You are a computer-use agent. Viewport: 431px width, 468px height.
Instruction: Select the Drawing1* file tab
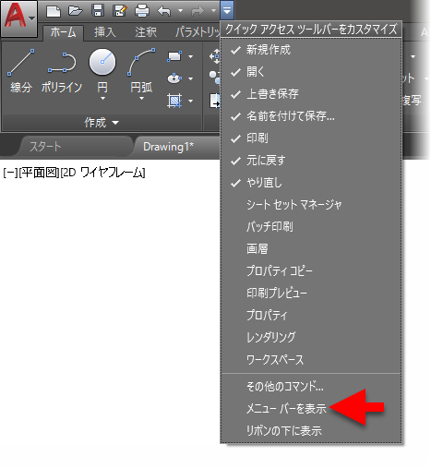tap(177, 147)
